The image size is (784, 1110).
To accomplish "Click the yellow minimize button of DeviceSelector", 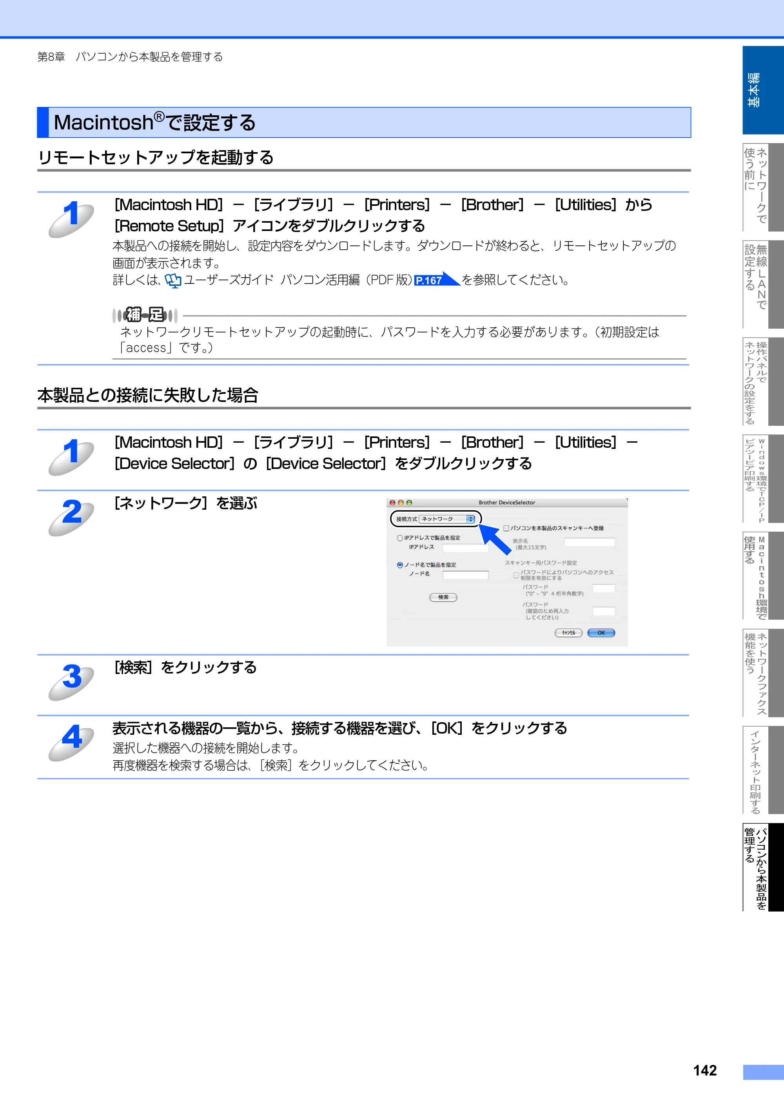I will (401, 502).
